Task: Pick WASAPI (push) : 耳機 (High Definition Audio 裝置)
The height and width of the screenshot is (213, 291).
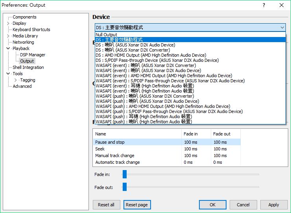Action: tap(190, 117)
